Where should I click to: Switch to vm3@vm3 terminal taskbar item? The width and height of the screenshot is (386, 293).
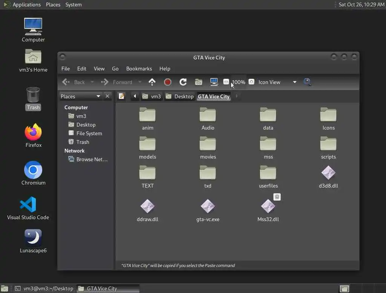tap(44, 288)
